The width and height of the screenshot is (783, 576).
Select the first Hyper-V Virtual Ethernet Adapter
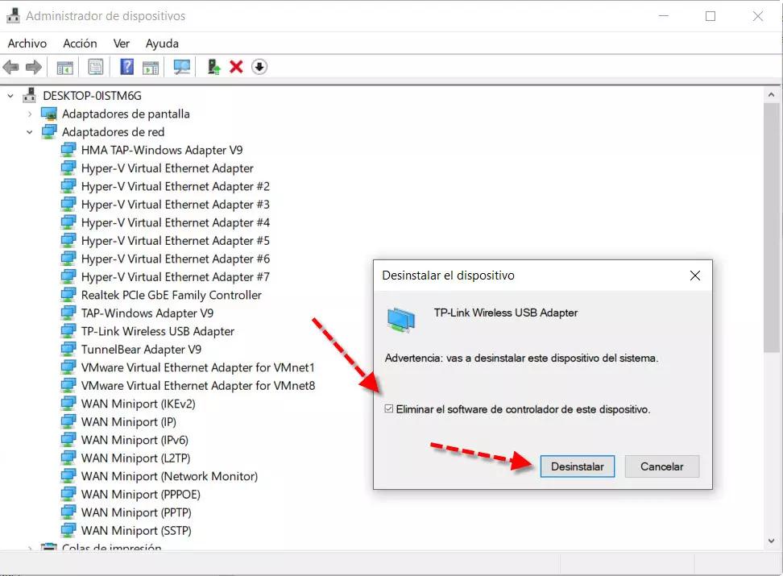168,168
